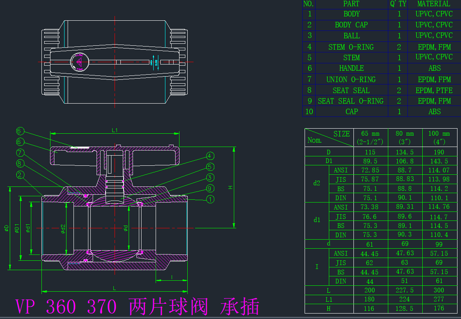
Task: Click the DIN standard label under d1
Action: 341,235
